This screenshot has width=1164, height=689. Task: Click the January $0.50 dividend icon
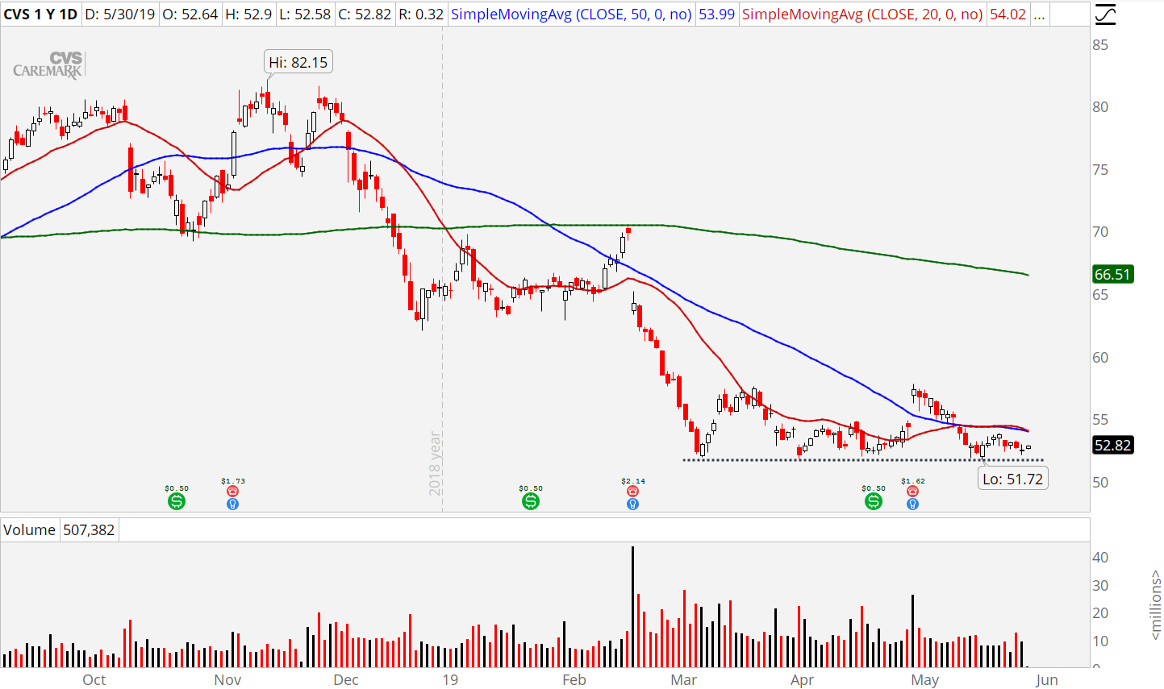(x=531, y=501)
